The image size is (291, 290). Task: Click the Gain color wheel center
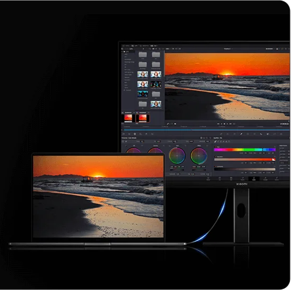pyautogui.click(x=177, y=156)
